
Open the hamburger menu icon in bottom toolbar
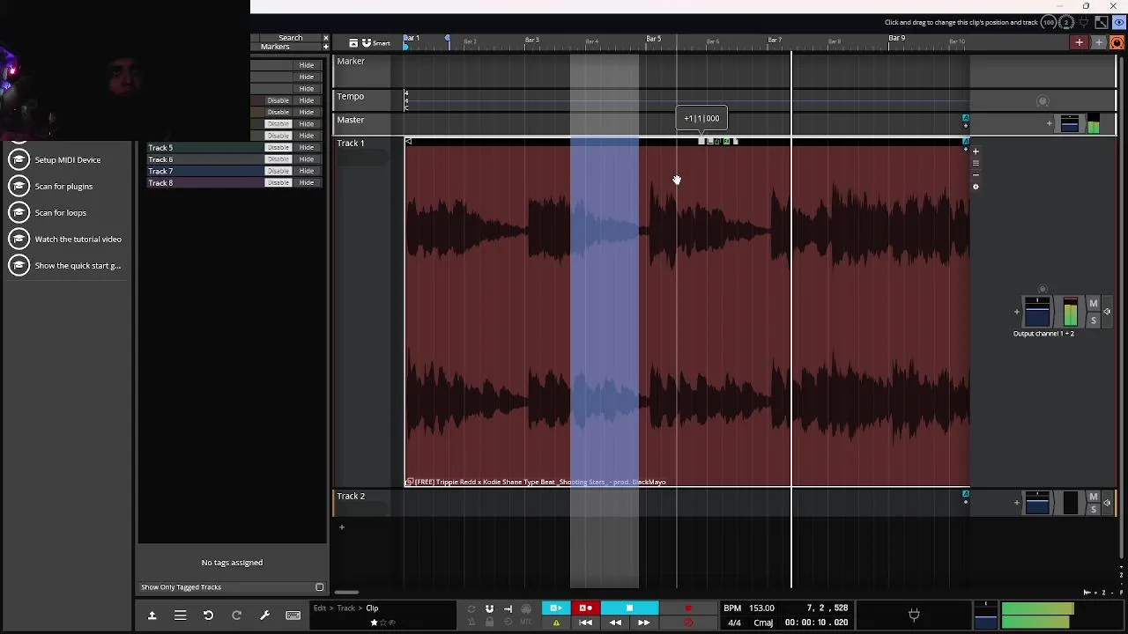click(180, 616)
